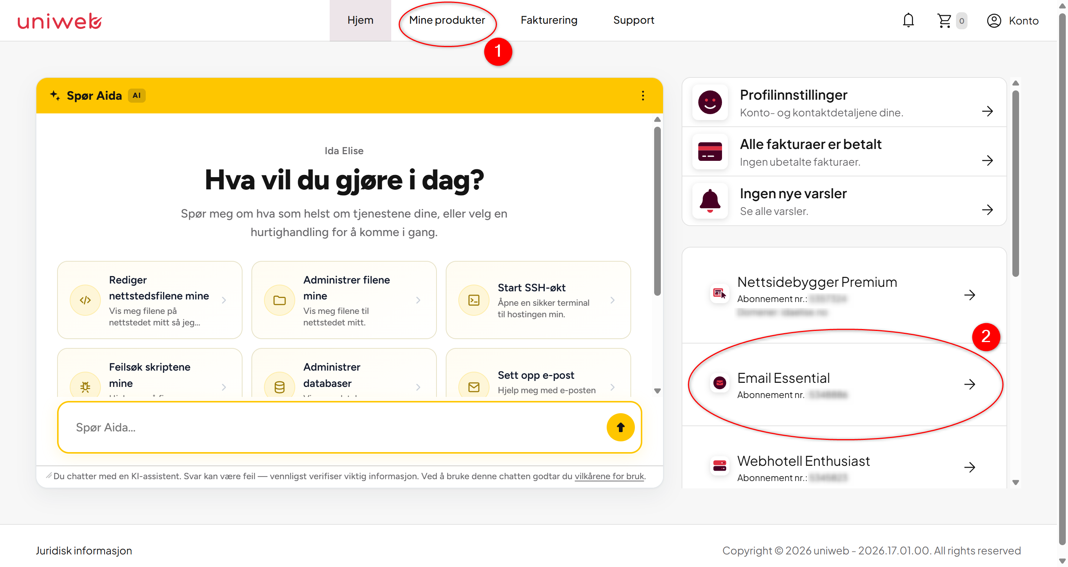Screen dimensions: 1068x567
Task: Open Webhotell Enthusiast subscription title
Action: click(803, 461)
